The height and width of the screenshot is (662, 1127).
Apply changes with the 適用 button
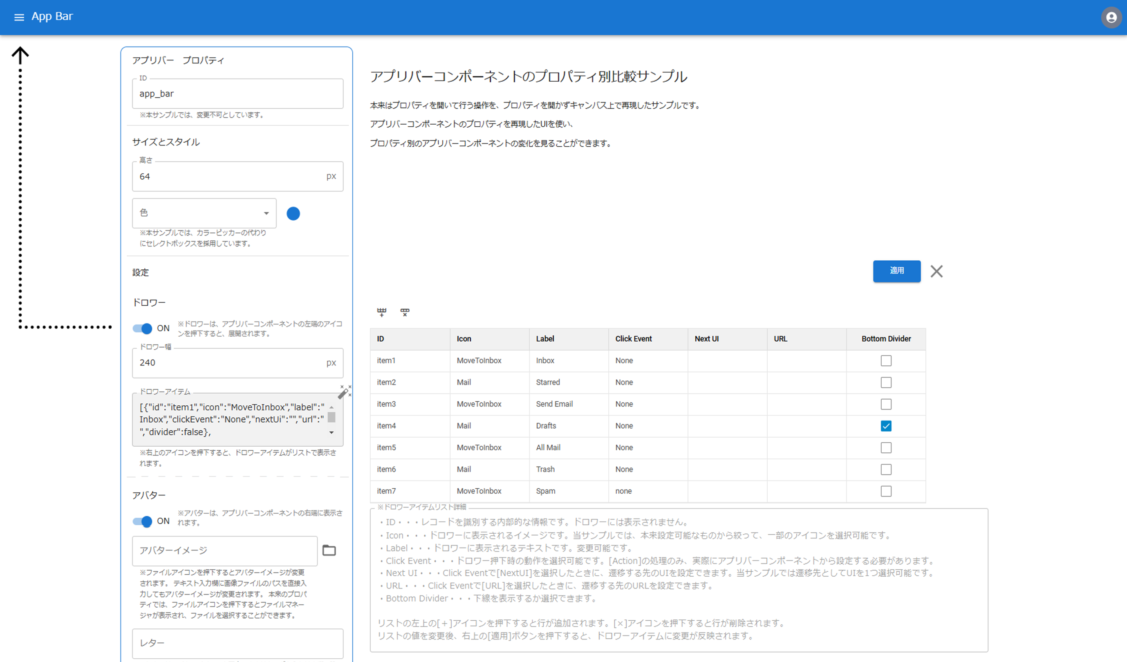[897, 271]
